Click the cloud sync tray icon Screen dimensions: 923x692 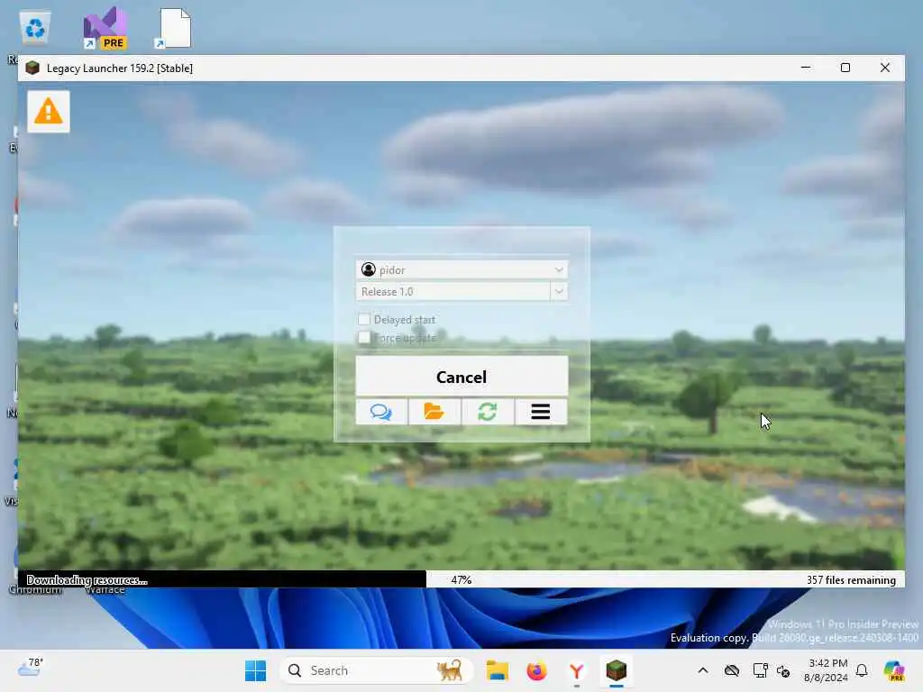(x=732, y=670)
